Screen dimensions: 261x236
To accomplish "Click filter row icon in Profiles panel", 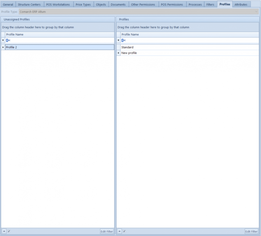I will click(x=118, y=40).
